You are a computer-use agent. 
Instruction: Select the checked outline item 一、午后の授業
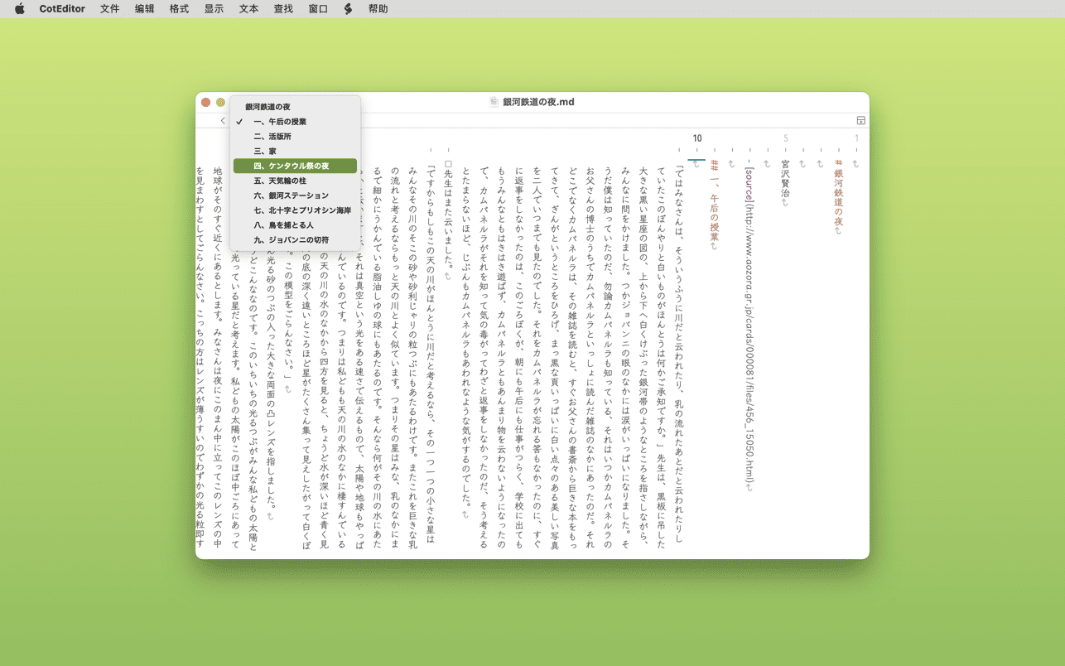[279, 122]
